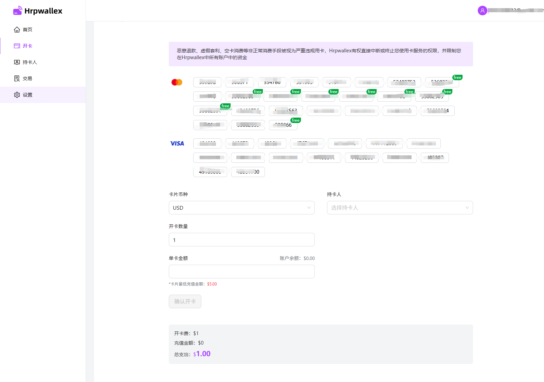Click the 总支出 $1.00 total amount

(203, 354)
